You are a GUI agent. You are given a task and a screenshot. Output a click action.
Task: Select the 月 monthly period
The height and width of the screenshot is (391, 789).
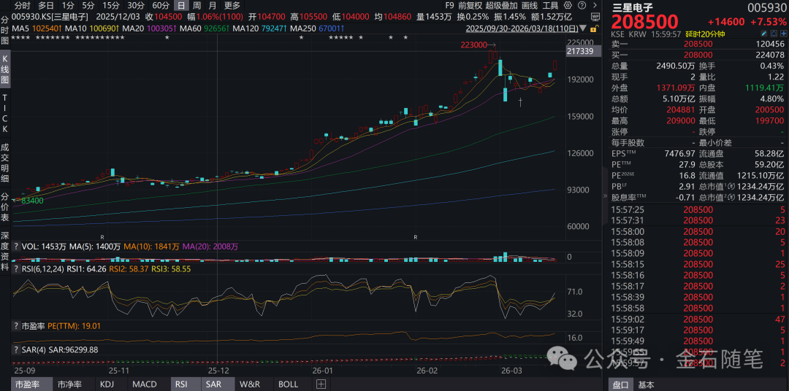tap(213, 6)
